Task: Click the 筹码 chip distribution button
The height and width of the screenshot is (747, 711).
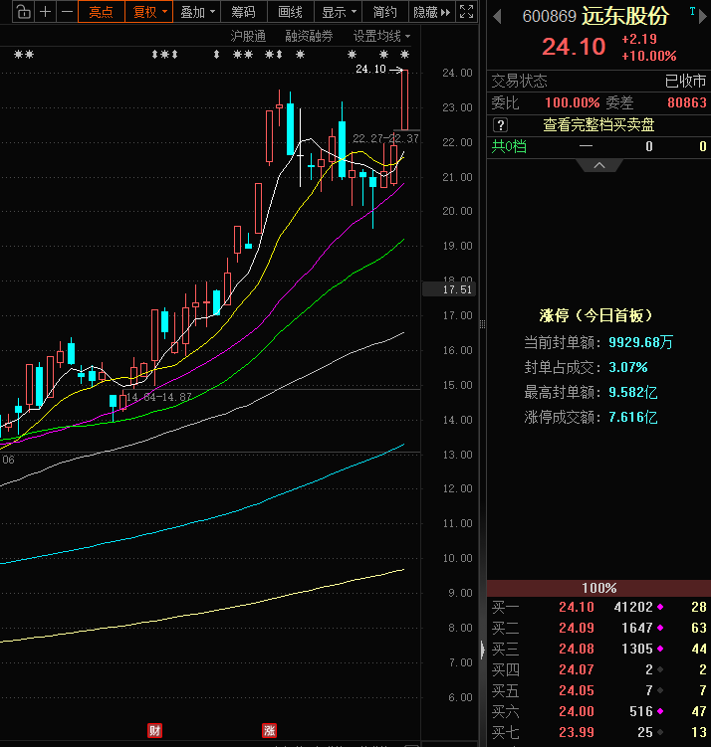Action: [x=243, y=11]
